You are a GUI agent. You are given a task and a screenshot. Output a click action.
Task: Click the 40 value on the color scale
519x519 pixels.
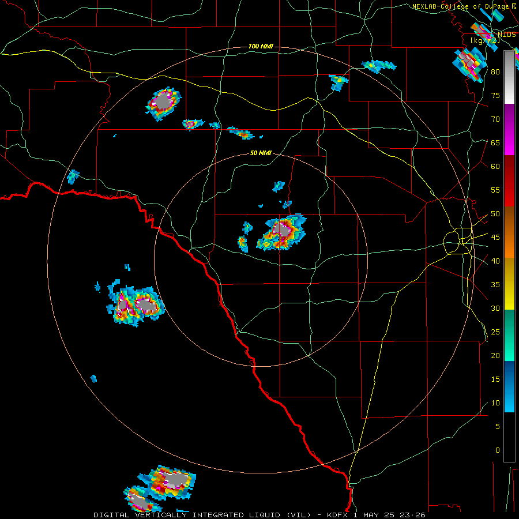(495, 261)
